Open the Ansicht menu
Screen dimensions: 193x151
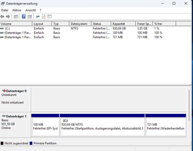pyautogui.click(x=30, y=10)
